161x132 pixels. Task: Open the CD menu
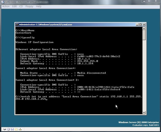pyautogui.click(x=21, y=6)
